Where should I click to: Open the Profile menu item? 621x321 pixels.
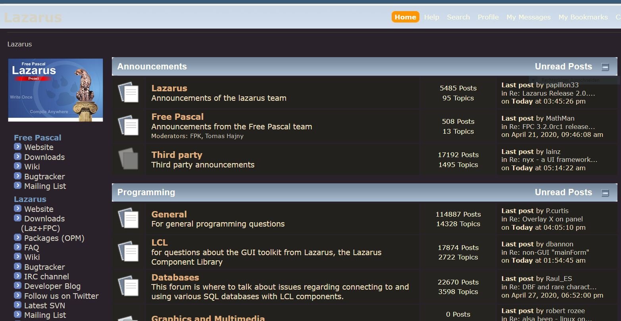pyautogui.click(x=488, y=17)
